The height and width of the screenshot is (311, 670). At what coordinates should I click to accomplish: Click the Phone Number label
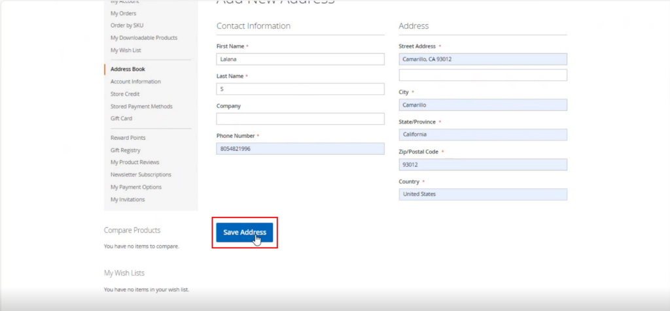click(x=236, y=136)
